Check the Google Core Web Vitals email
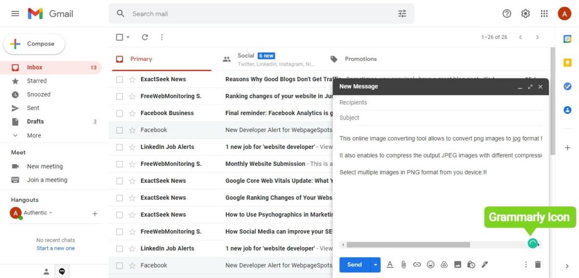The image size is (579, 278). (119, 181)
